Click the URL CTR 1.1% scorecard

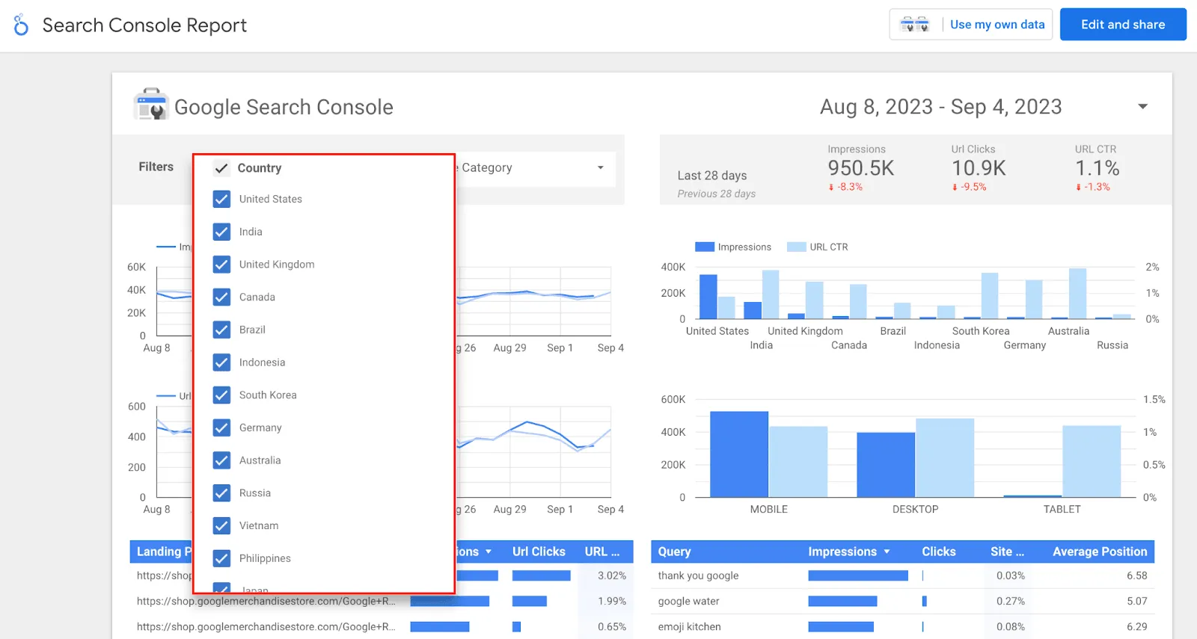coord(1097,168)
